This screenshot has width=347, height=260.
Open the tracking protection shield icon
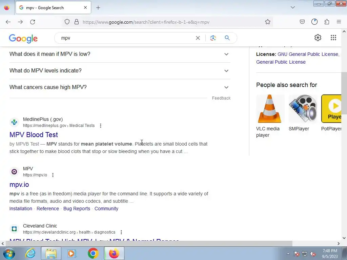67,22
